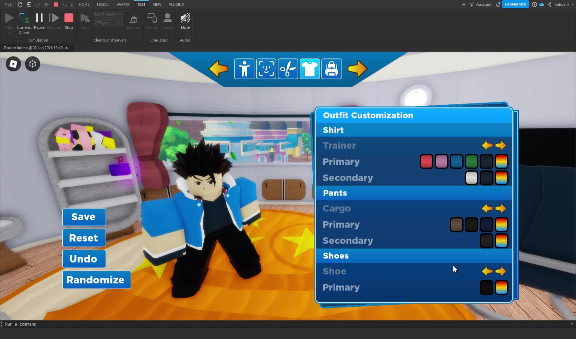576x339 pixels.
Task: Open the shirt outfit customization tab
Action: (x=309, y=69)
